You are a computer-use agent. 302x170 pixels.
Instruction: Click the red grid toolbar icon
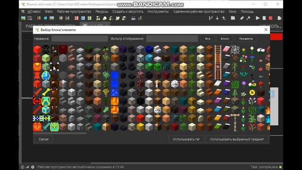[x=76, y=18]
